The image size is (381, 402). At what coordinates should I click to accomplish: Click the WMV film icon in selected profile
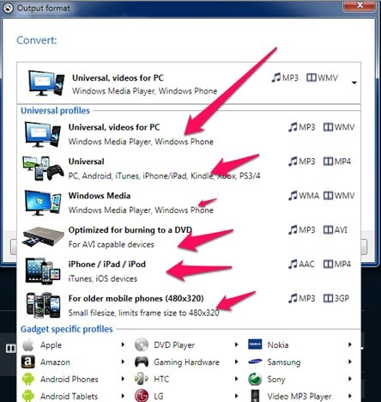[311, 77]
